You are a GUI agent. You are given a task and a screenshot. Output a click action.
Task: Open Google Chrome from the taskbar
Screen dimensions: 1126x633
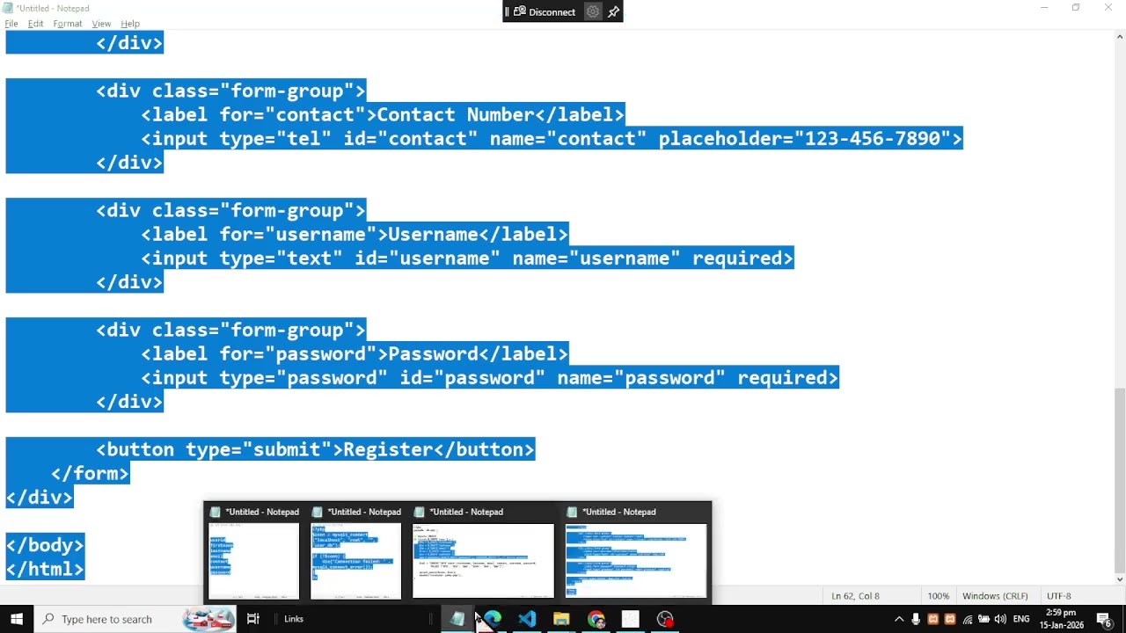596,619
